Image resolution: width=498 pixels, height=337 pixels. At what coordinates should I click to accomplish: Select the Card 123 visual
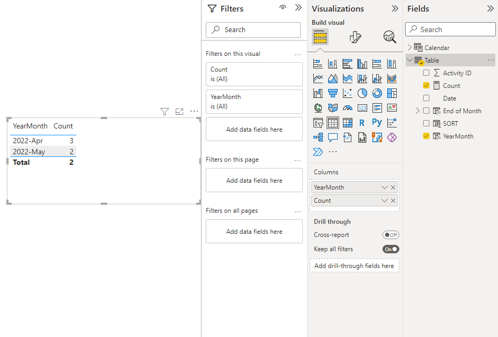[x=362, y=108]
